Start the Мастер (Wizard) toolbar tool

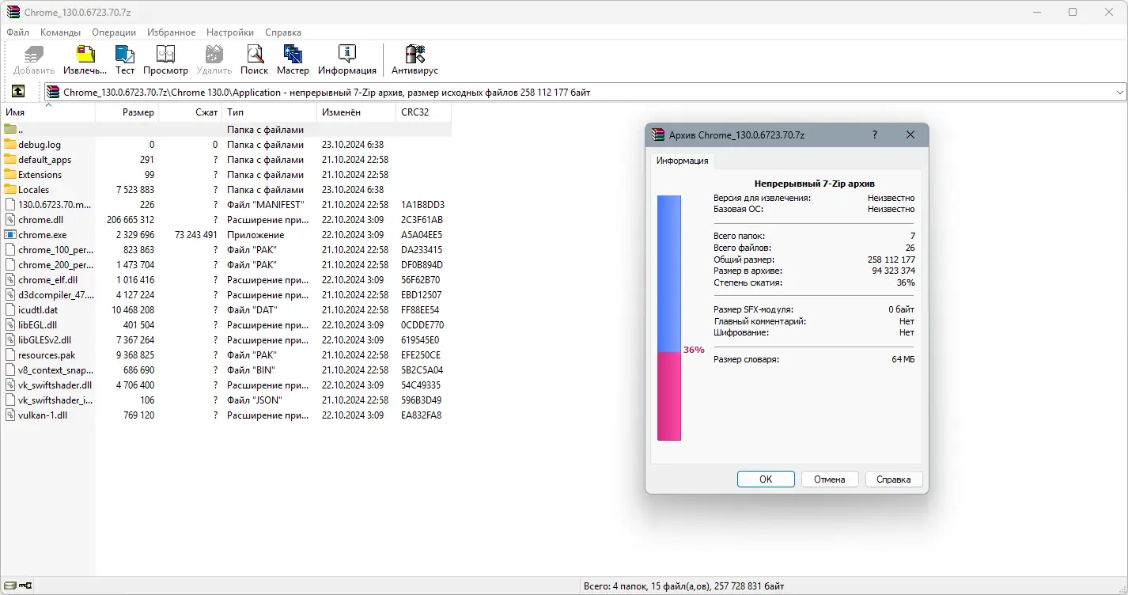293,54
